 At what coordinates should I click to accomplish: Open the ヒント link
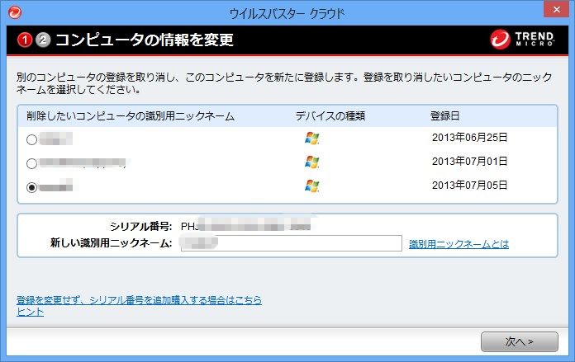point(30,312)
